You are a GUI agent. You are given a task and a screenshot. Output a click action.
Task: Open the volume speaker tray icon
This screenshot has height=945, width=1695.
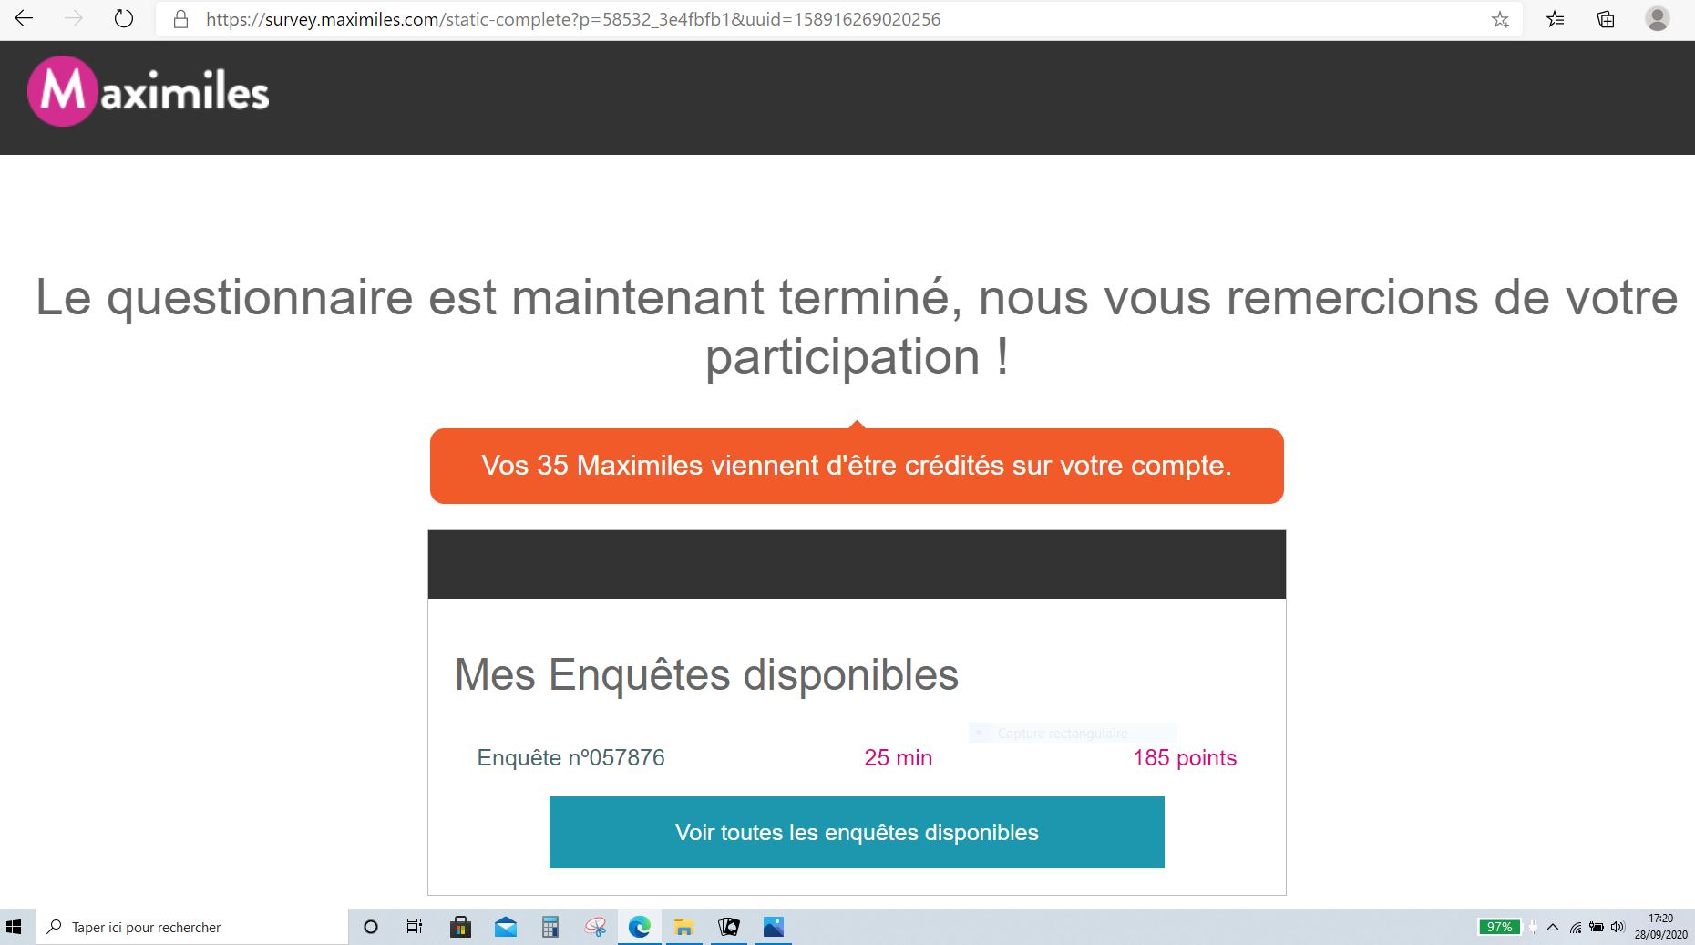(1618, 927)
